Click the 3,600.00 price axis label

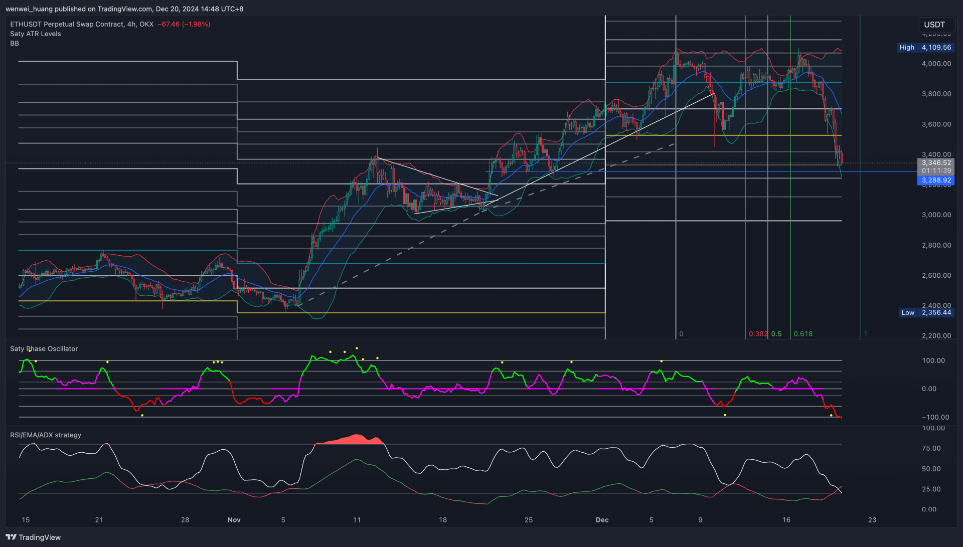click(x=936, y=124)
